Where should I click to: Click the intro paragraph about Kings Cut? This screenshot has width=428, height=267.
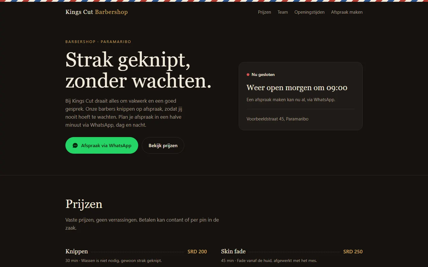[124, 113]
